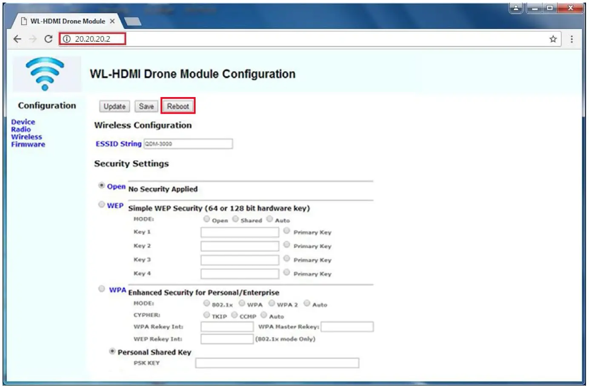Choose WPA 2 mode radio button
This screenshot has width=589, height=387.
pyautogui.click(x=272, y=304)
